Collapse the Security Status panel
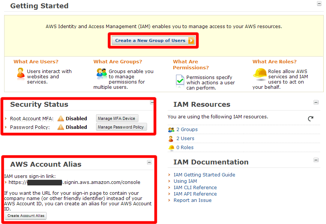 pos(152,102)
